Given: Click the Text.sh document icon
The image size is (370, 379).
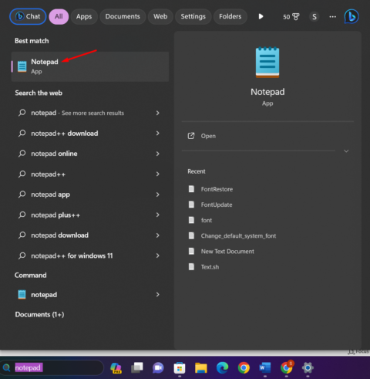Looking at the screenshot, I should [x=191, y=266].
